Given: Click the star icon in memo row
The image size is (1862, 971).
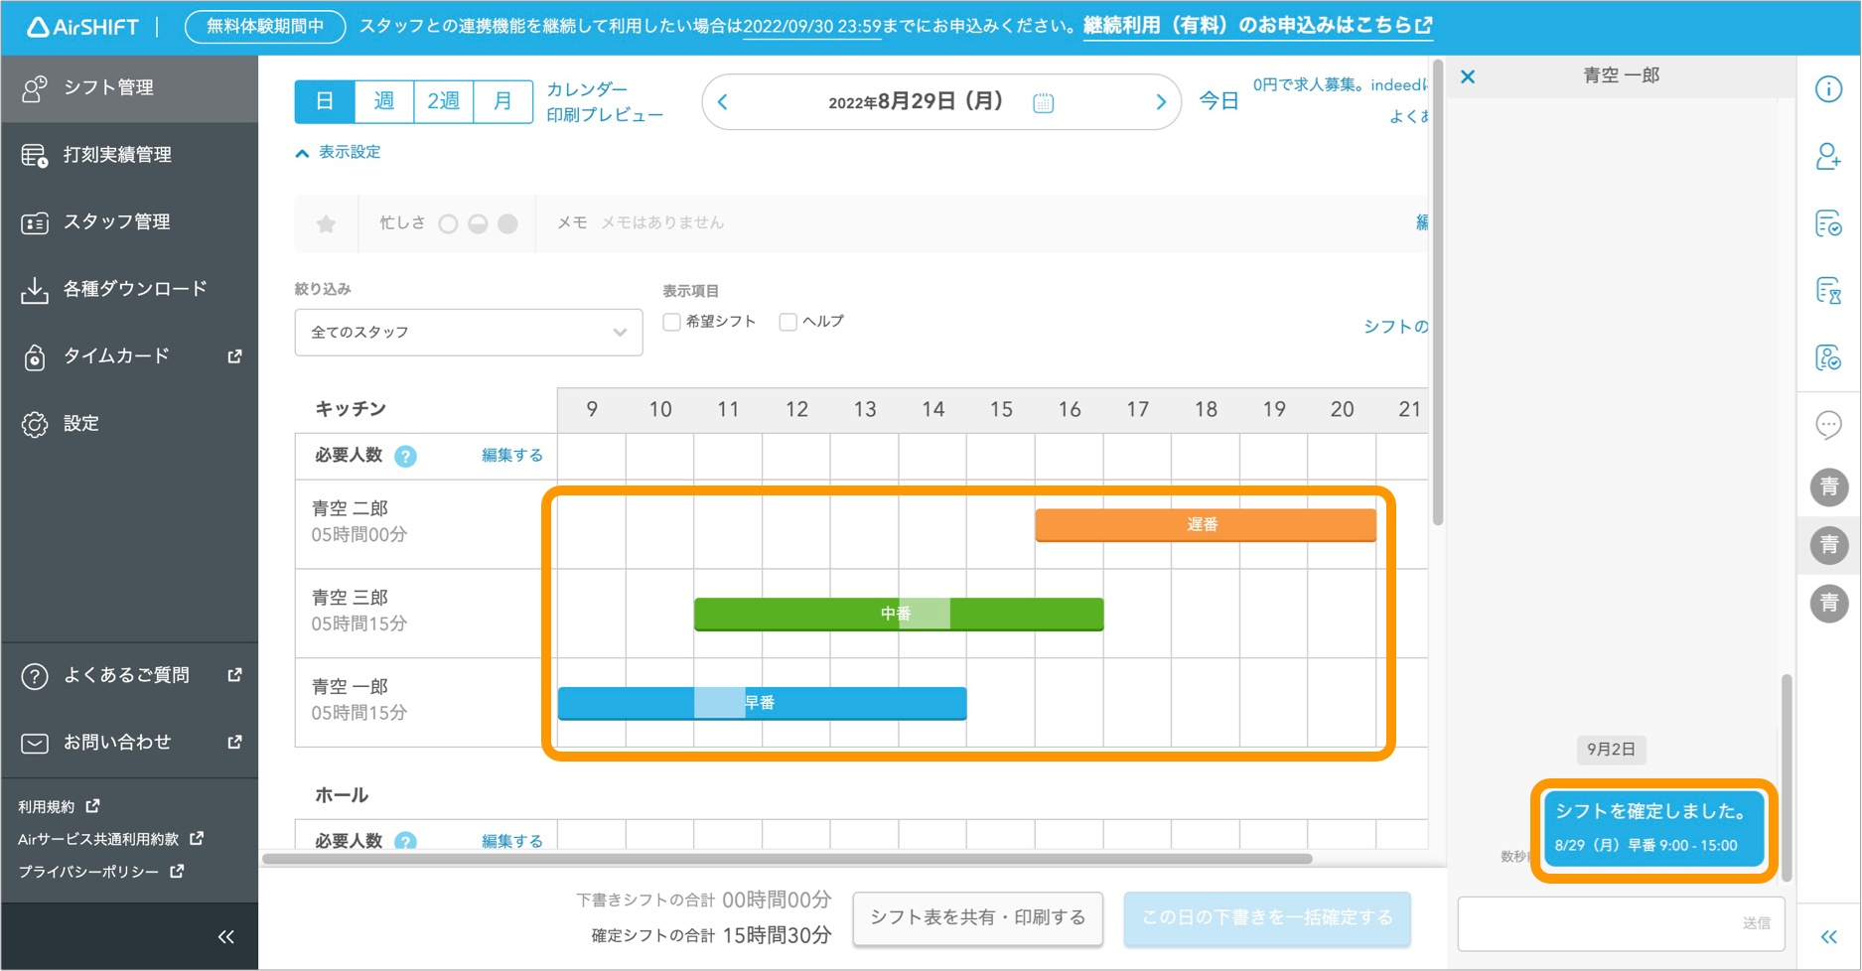Looking at the screenshot, I should (326, 223).
